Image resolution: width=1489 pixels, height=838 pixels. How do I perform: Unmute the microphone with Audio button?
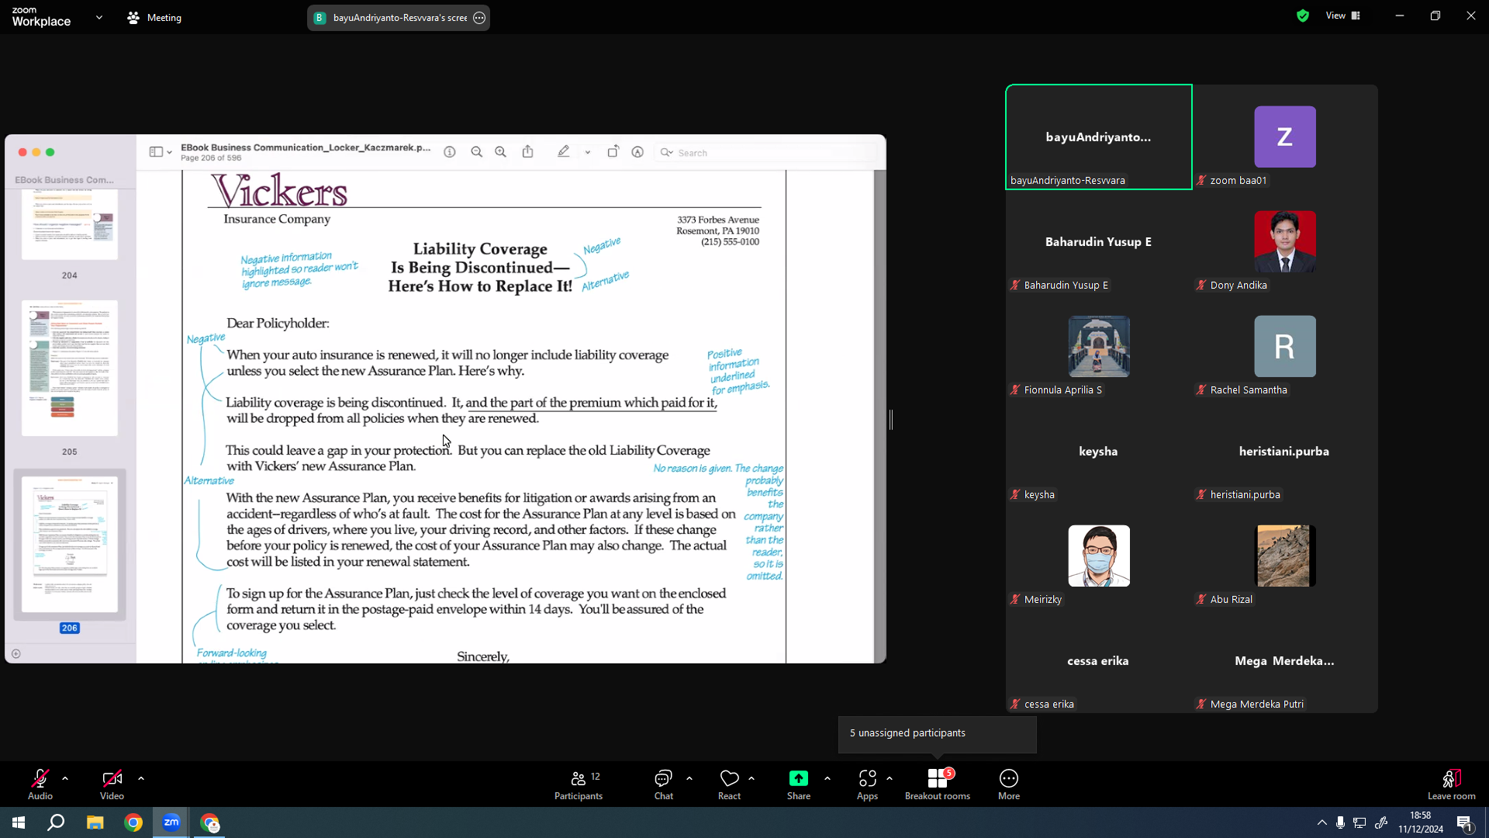40,784
